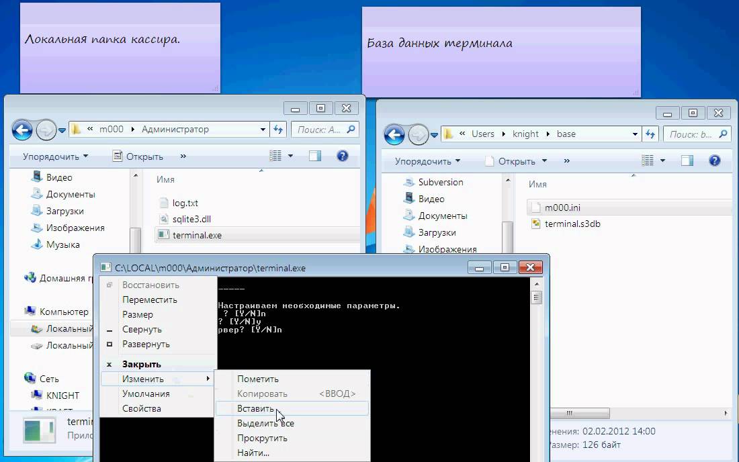Select terminal.exe in the file list
Viewport: 739px width, 462px height.
coord(197,235)
